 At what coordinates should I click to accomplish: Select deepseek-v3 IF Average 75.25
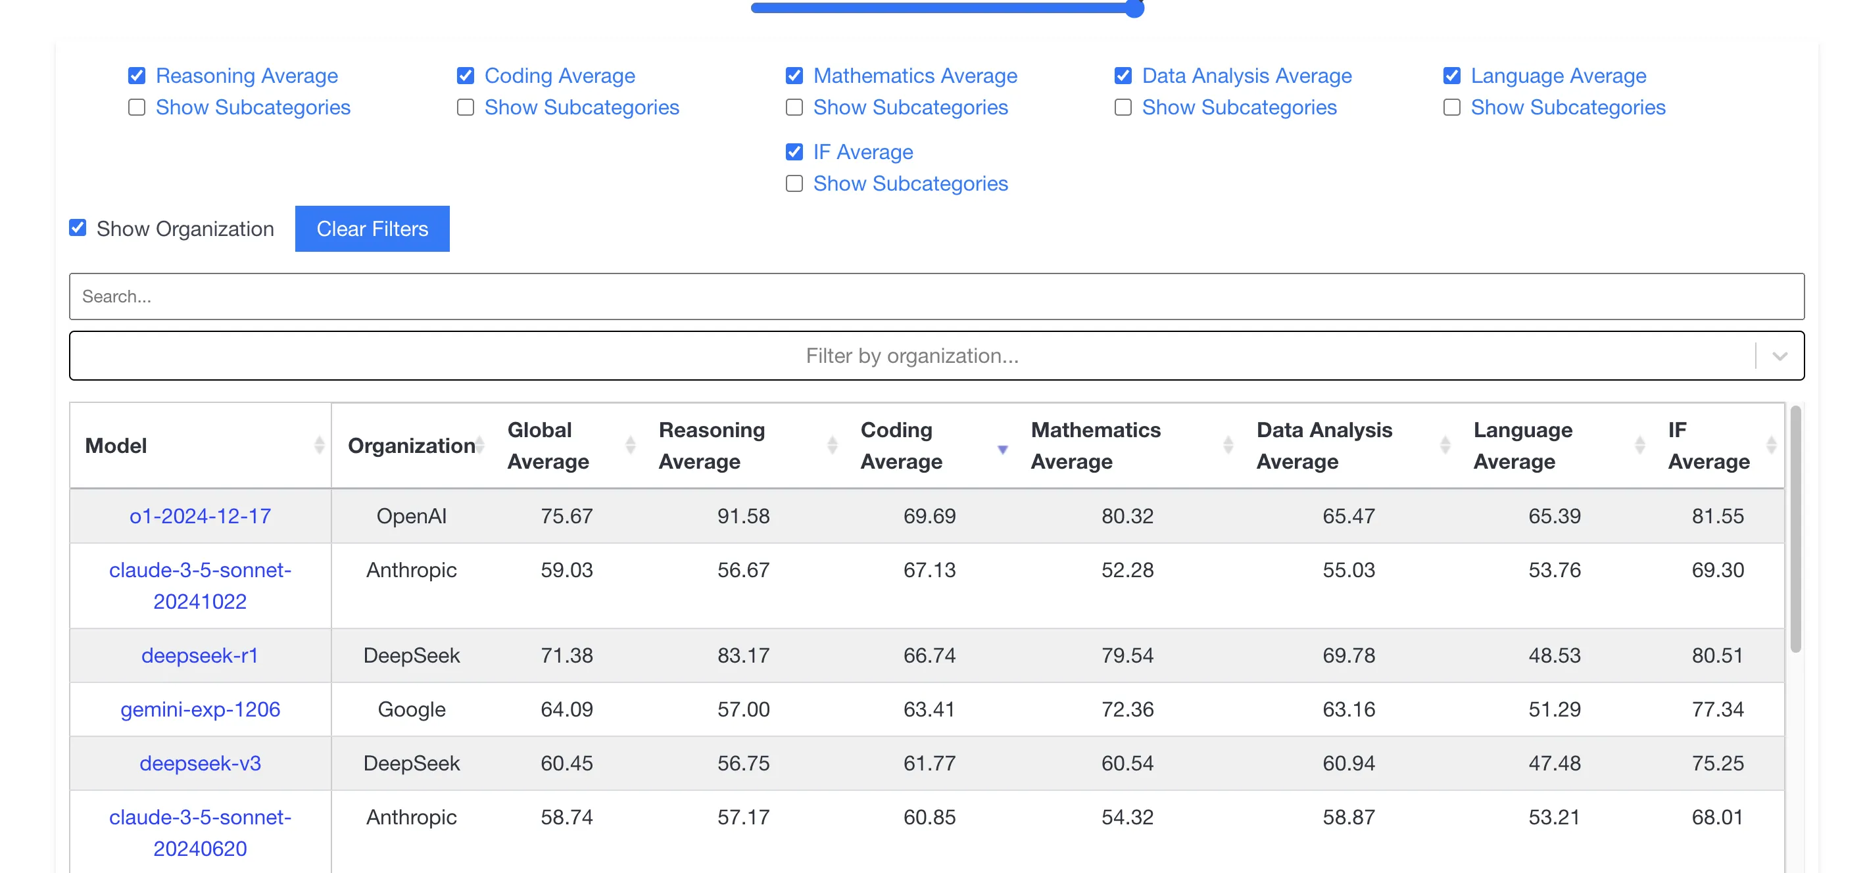click(x=1717, y=763)
